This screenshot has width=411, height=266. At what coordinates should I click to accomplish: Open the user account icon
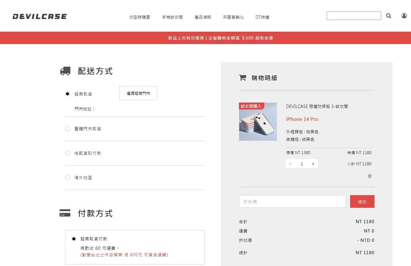pos(404,16)
